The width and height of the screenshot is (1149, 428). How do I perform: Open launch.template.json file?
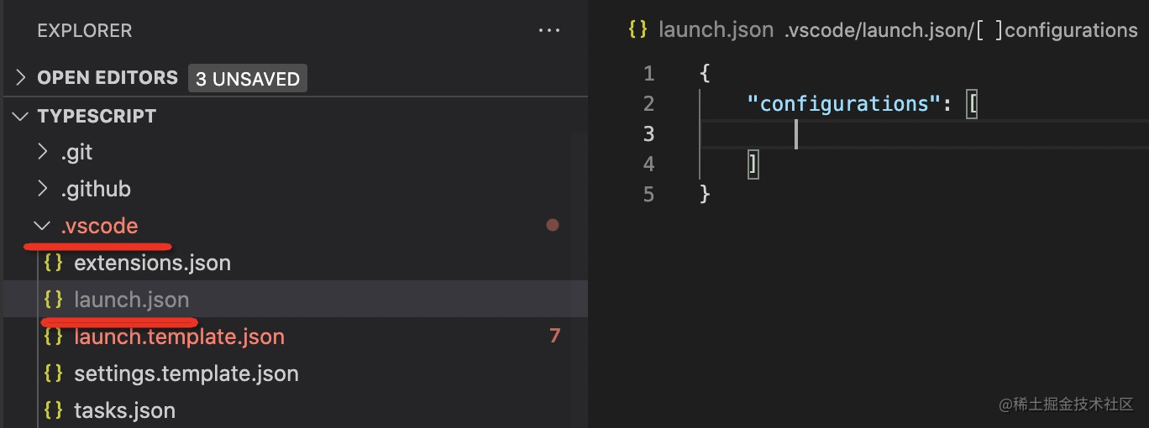click(x=179, y=337)
